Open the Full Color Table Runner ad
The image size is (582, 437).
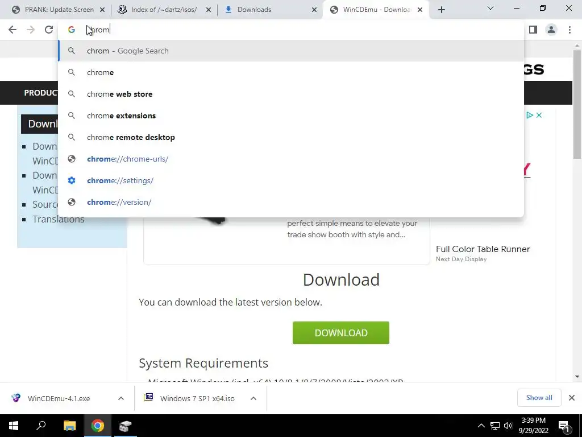(x=483, y=249)
